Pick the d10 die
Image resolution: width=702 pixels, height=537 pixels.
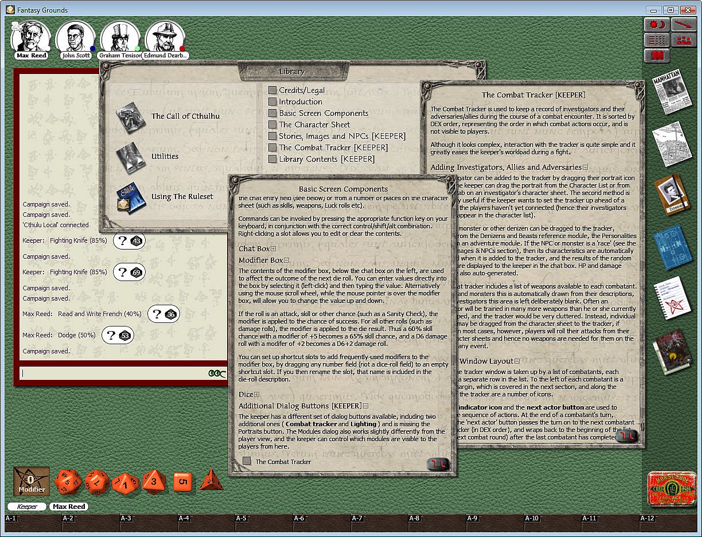click(125, 483)
